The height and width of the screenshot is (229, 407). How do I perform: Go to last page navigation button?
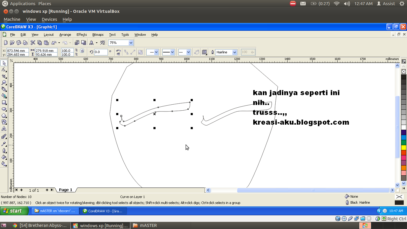[x=52, y=190]
